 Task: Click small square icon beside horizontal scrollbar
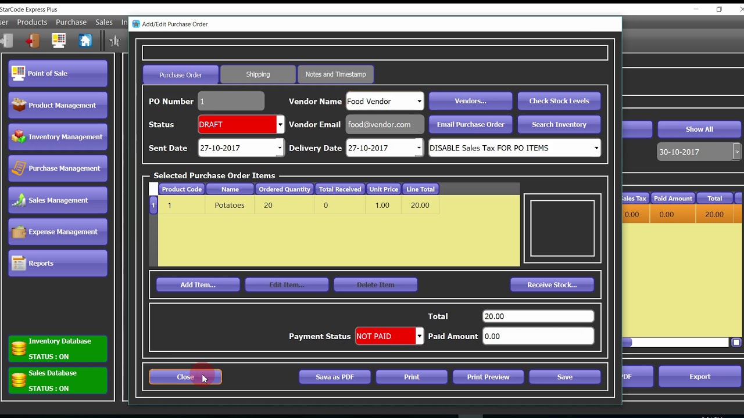pyautogui.click(x=736, y=343)
